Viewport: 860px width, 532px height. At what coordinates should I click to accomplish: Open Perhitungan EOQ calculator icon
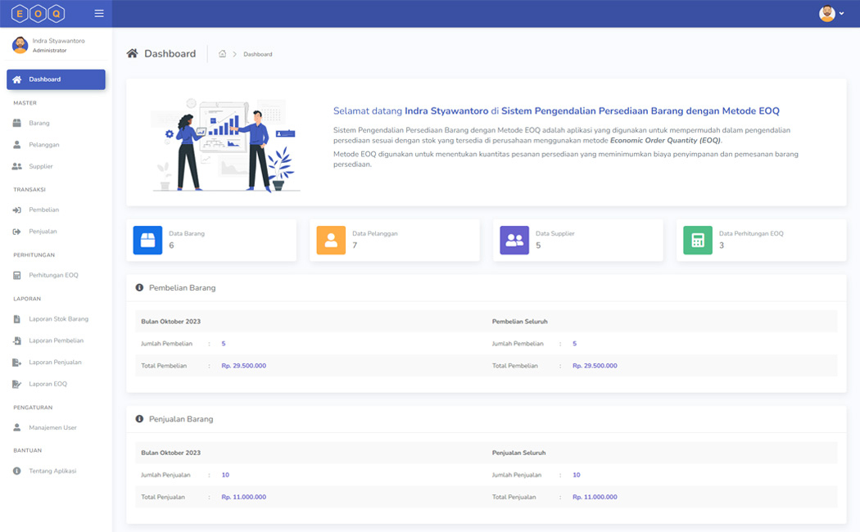tap(17, 275)
